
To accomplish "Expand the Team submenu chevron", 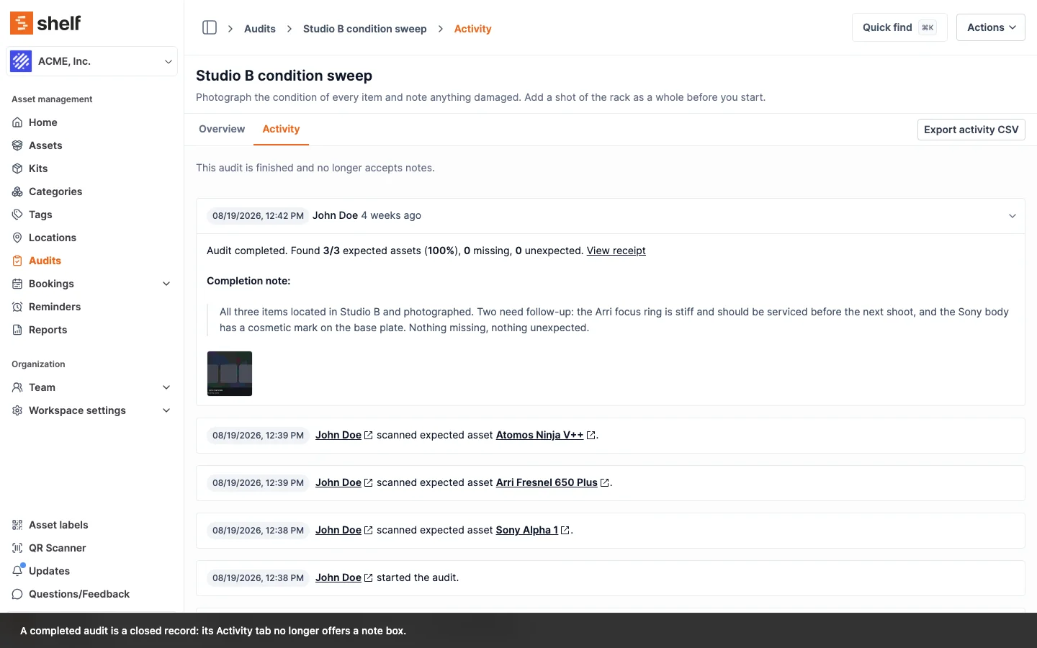I will coord(166,387).
